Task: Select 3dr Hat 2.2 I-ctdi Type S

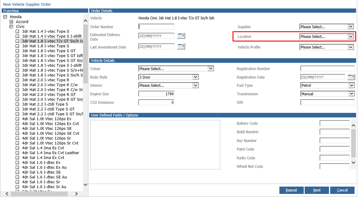Action: pyautogui.click(x=45, y=104)
